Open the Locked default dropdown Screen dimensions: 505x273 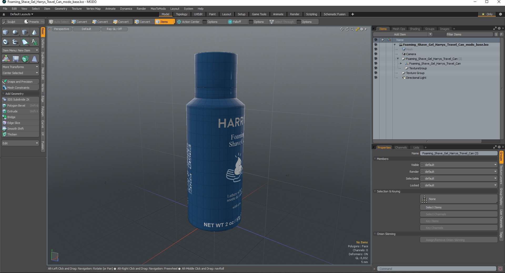click(x=459, y=185)
